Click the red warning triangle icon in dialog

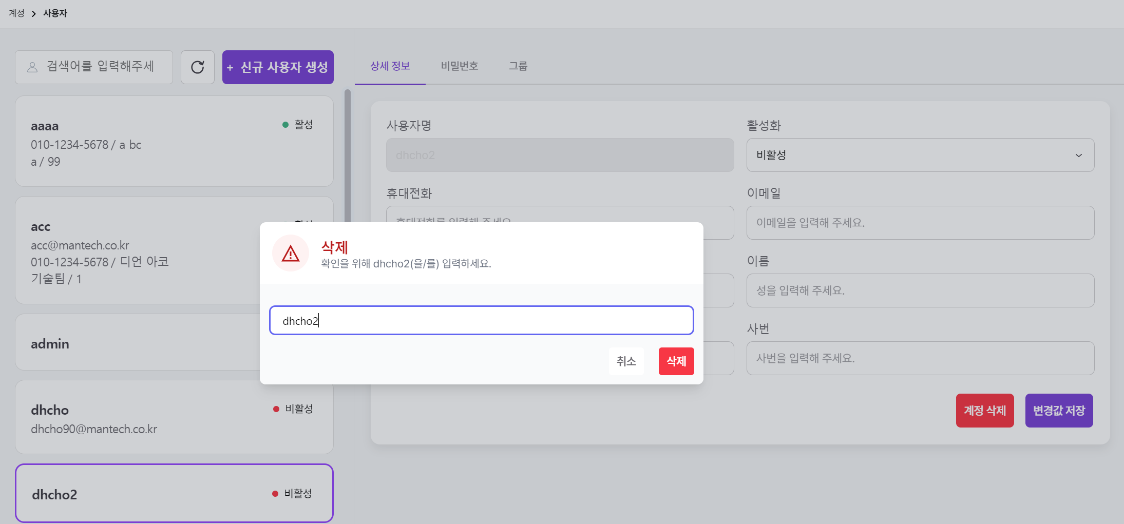click(x=291, y=254)
